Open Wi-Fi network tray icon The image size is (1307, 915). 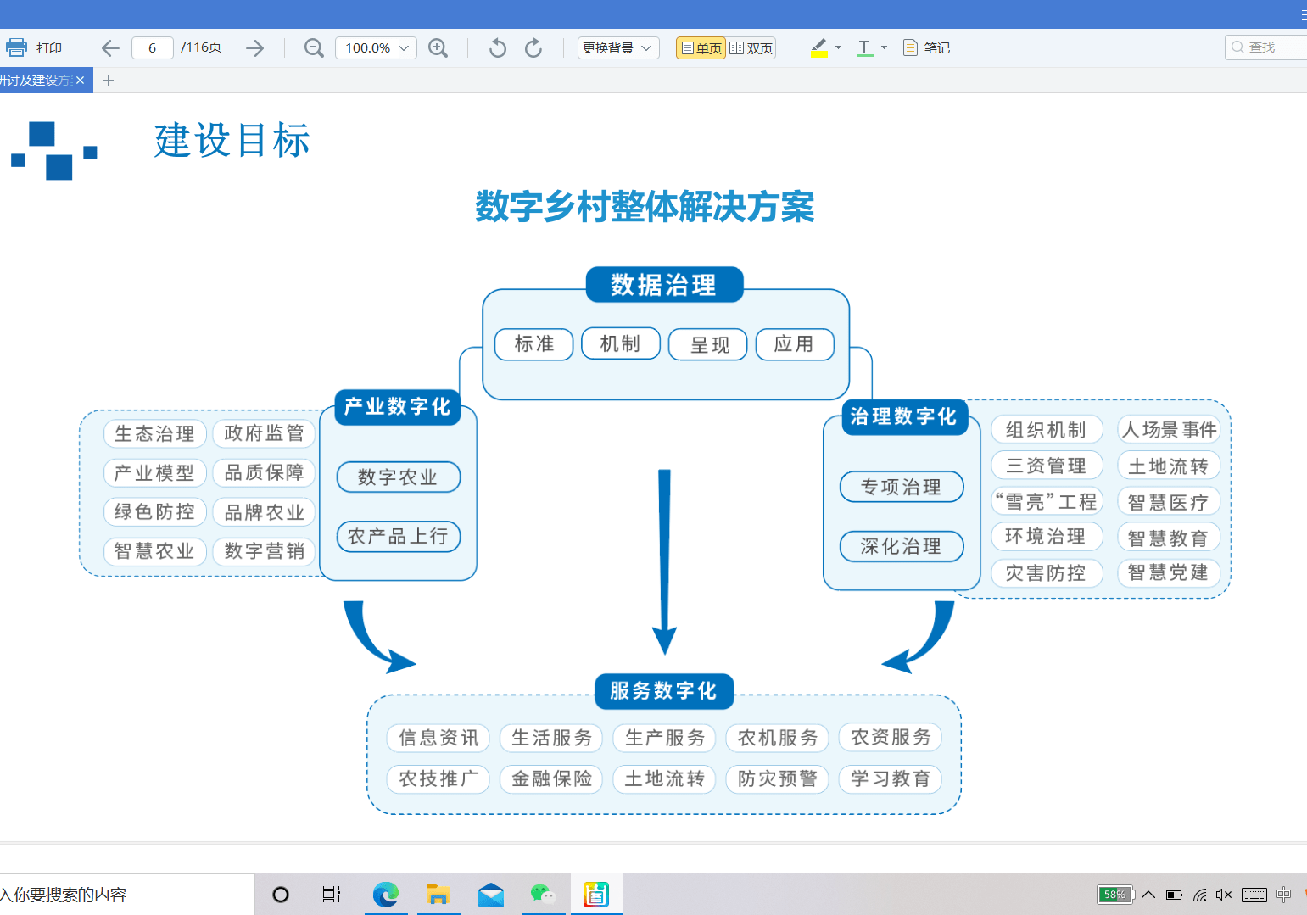point(1199,895)
